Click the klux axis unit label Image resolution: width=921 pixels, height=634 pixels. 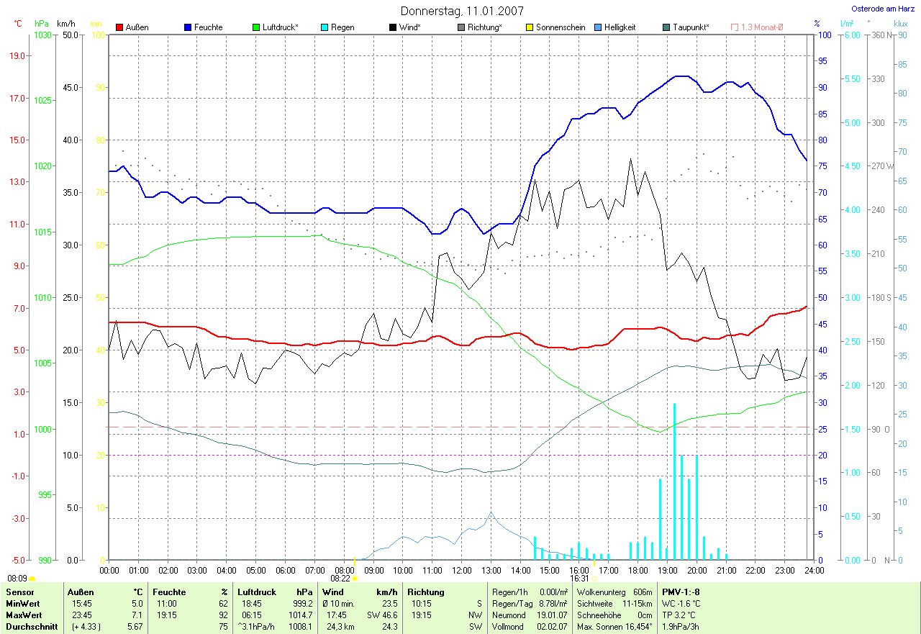tap(900, 24)
